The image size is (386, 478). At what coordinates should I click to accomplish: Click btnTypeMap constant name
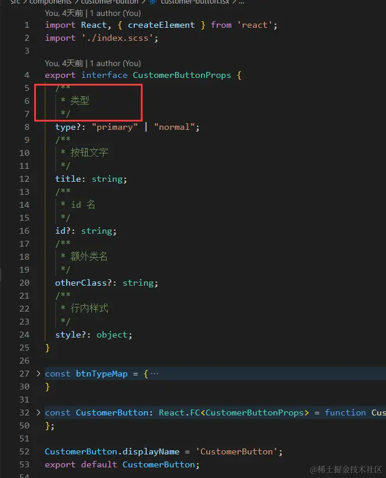click(x=102, y=374)
